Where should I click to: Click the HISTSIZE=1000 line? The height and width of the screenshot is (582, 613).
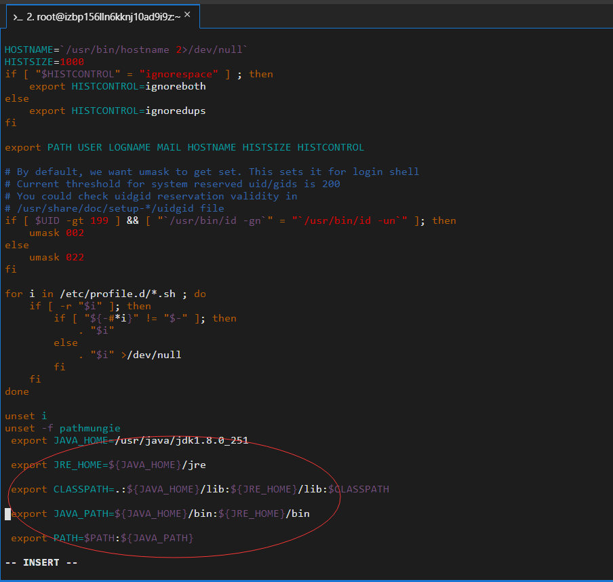[44, 62]
